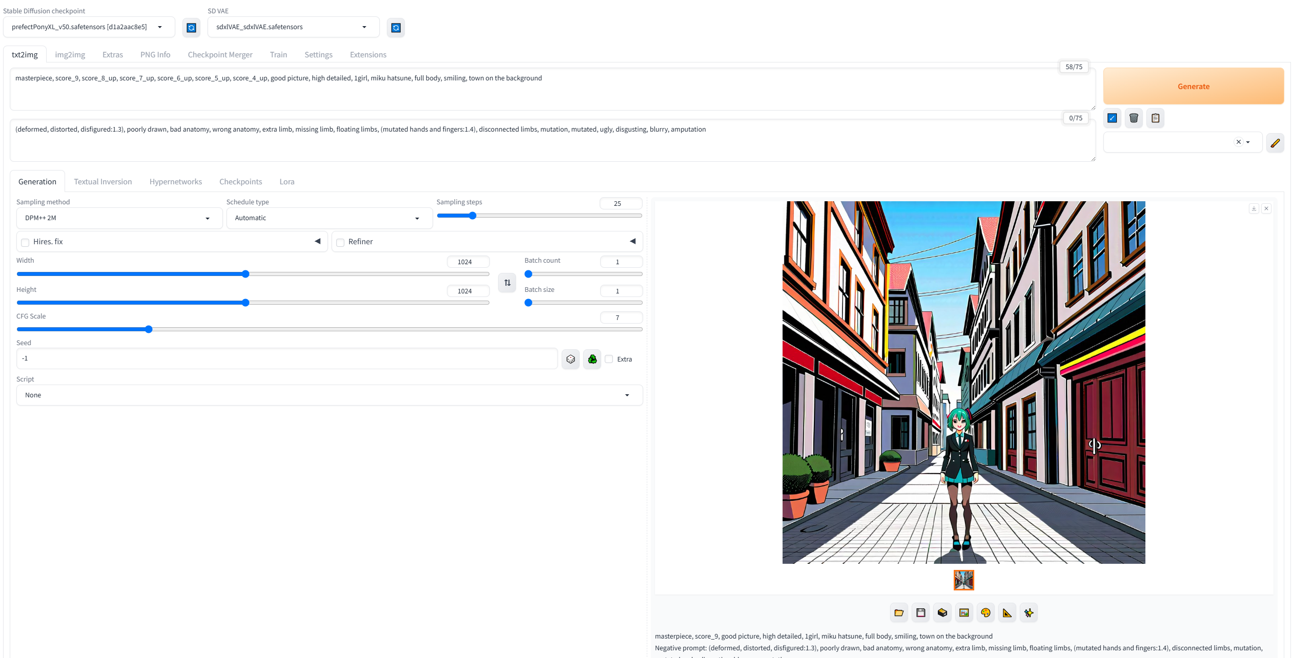This screenshot has height=658, width=1293.
Task: Select the txt2img tab
Action: pyautogui.click(x=25, y=55)
